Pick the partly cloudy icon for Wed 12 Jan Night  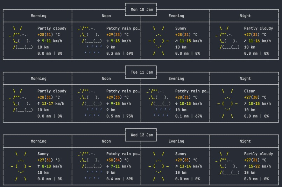227,163
